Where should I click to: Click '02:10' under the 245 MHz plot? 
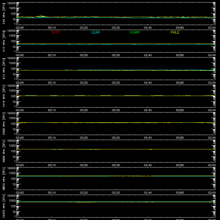click(x=52, y=28)
